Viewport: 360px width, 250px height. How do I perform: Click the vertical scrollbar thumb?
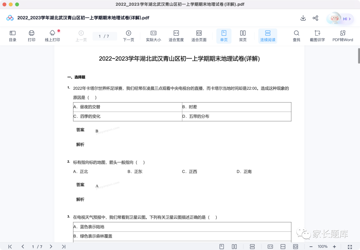click(x=359, y=56)
